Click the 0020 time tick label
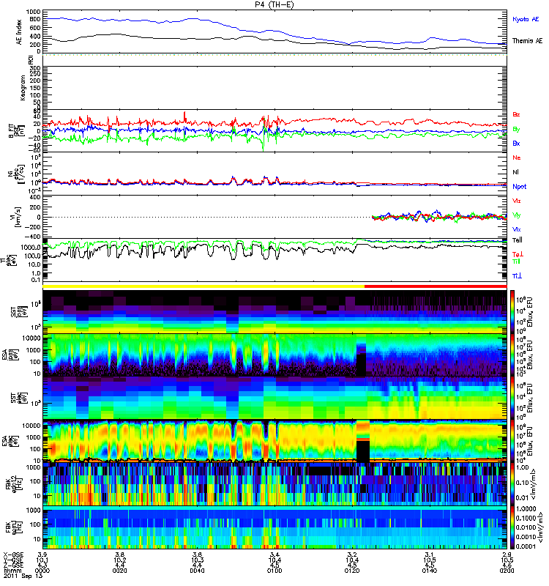Screen dimensions: 549x586 [119, 571]
